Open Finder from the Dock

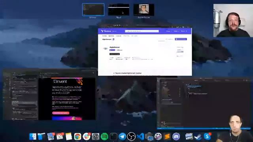click(33, 136)
